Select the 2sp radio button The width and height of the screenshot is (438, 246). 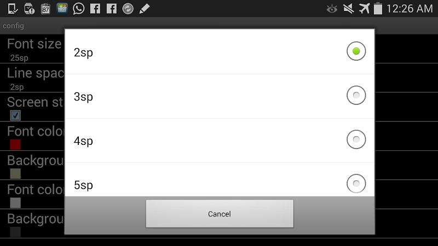[x=356, y=51]
